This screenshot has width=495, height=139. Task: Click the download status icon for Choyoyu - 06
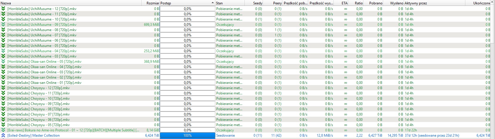coord(3,120)
